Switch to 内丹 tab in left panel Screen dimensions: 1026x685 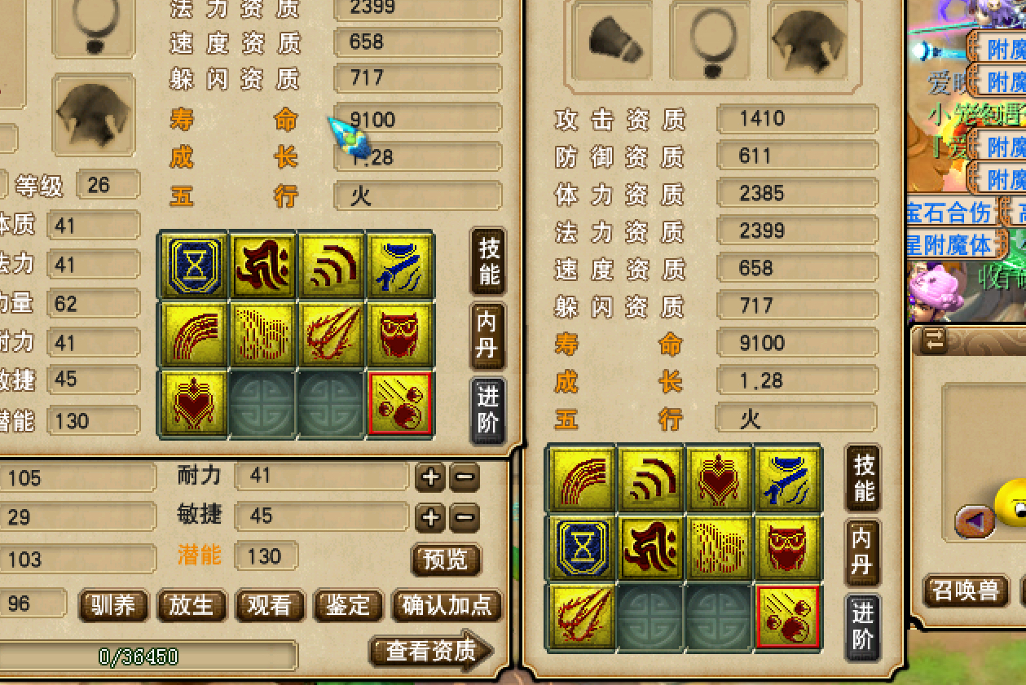[488, 336]
